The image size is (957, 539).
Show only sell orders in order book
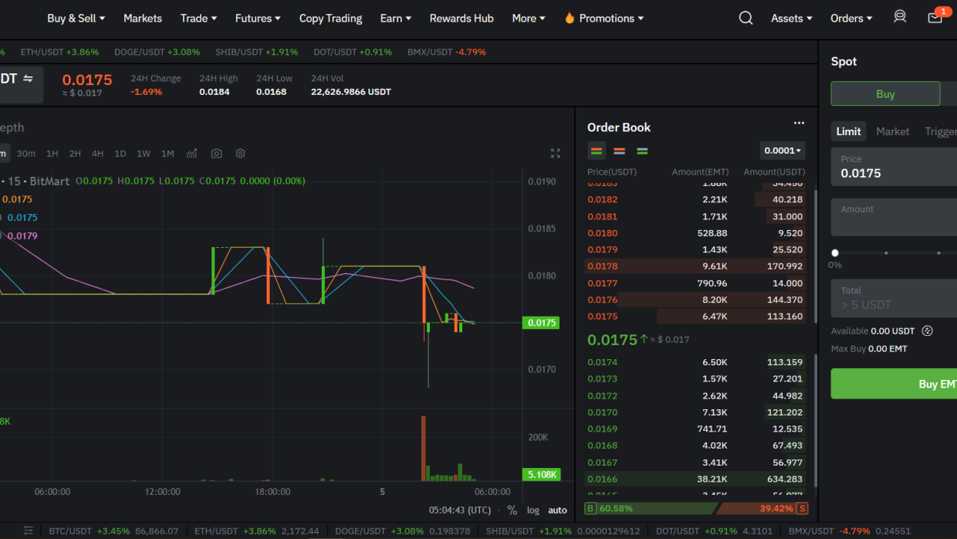[x=619, y=151]
